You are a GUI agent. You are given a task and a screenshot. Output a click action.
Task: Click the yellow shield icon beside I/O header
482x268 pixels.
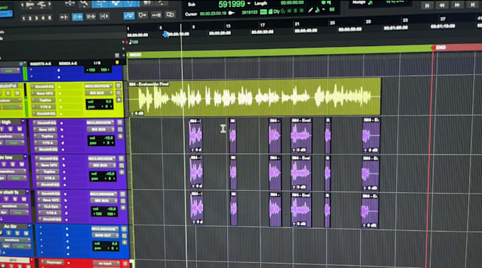tap(117, 62)
